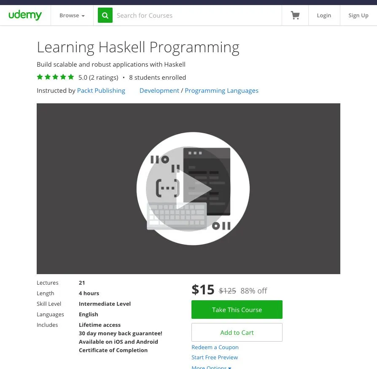
Task: Visit the Development category link
Action: click(x=159, y=91)
